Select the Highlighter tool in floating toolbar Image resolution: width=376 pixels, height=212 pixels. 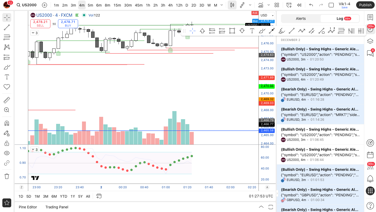[282, 31]
